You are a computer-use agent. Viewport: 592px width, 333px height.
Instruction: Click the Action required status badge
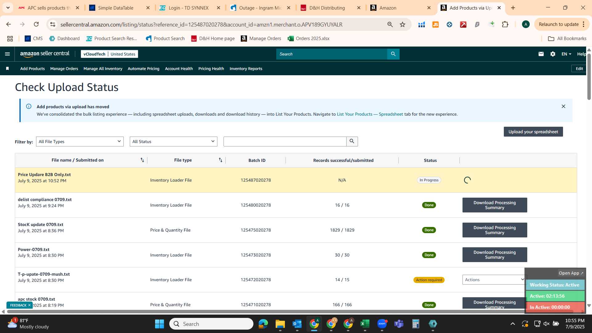(x=429, y=280)
